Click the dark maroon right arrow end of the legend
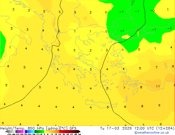The width and height of the screenshot is (175, 135). [79, 131]
